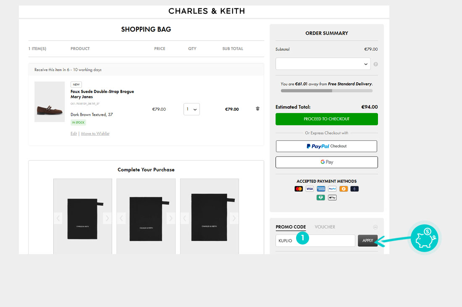Check out with PayPal
The width and height of the screenshot is (462, 307).
click(x=326, y=146)
